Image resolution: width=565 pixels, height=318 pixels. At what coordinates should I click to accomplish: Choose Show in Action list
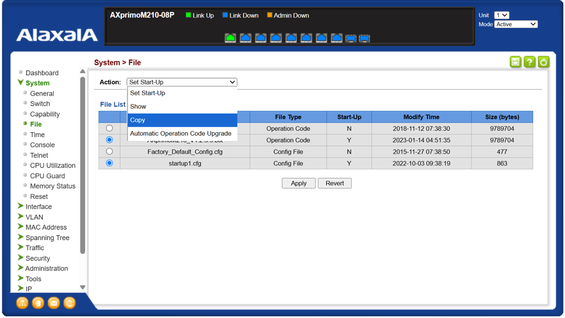[x=182, y=107]
